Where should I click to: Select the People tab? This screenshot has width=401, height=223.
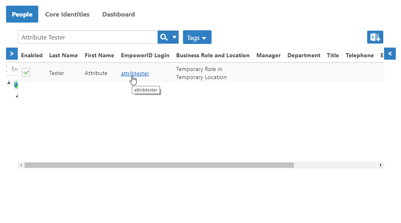[x=22, y=15]
